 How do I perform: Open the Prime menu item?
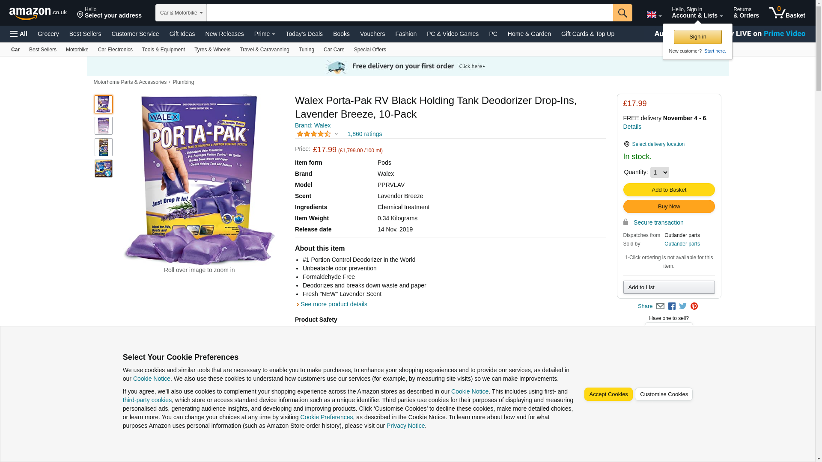[x=265, y=34]
